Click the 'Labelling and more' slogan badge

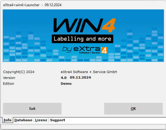coord(82,39)
